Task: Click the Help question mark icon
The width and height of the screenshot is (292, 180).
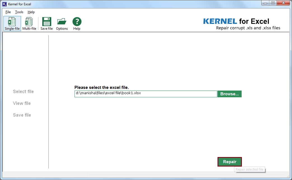Action: 77,24
